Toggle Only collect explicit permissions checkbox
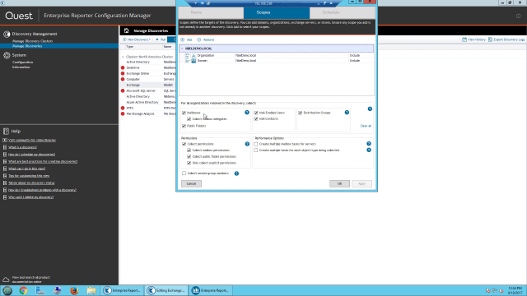 coord(189,163)
